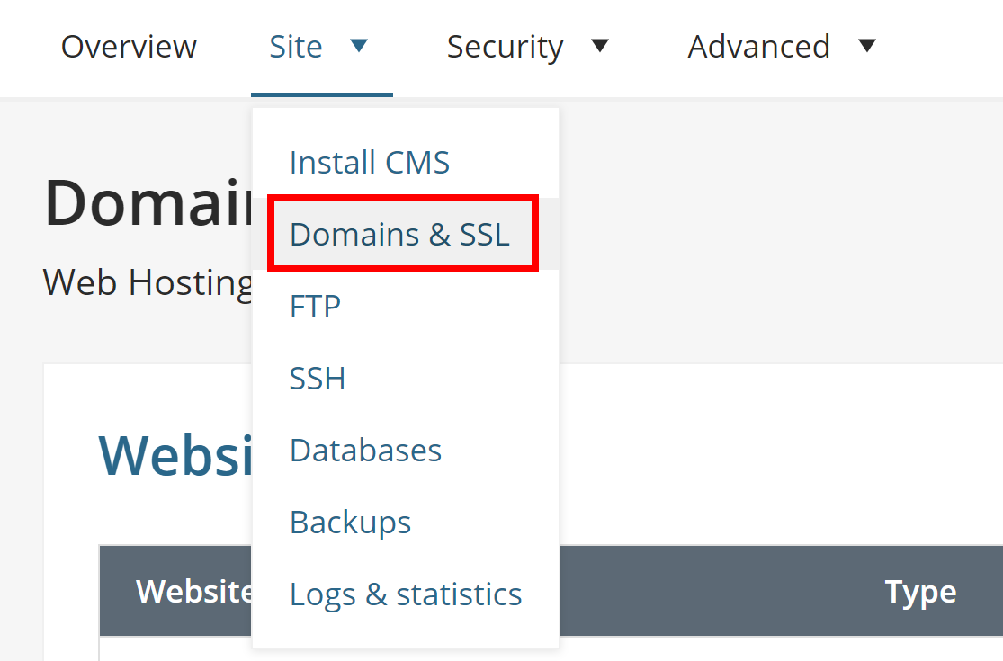View Logs & statistics
The image size is (1003, 661).
(406, 594)
